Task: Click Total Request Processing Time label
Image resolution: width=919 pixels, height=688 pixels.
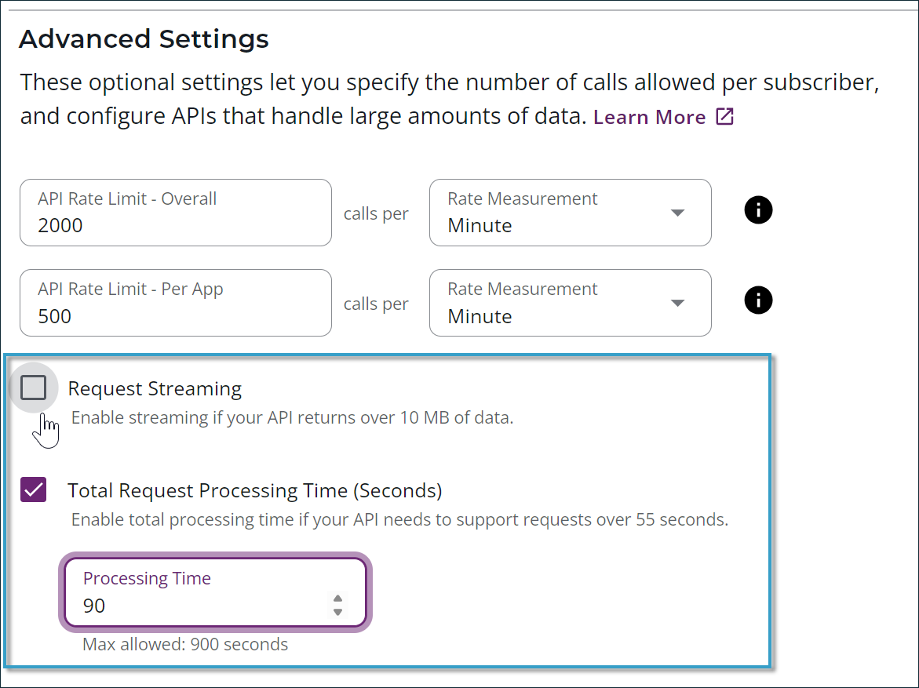Action: 255,491
